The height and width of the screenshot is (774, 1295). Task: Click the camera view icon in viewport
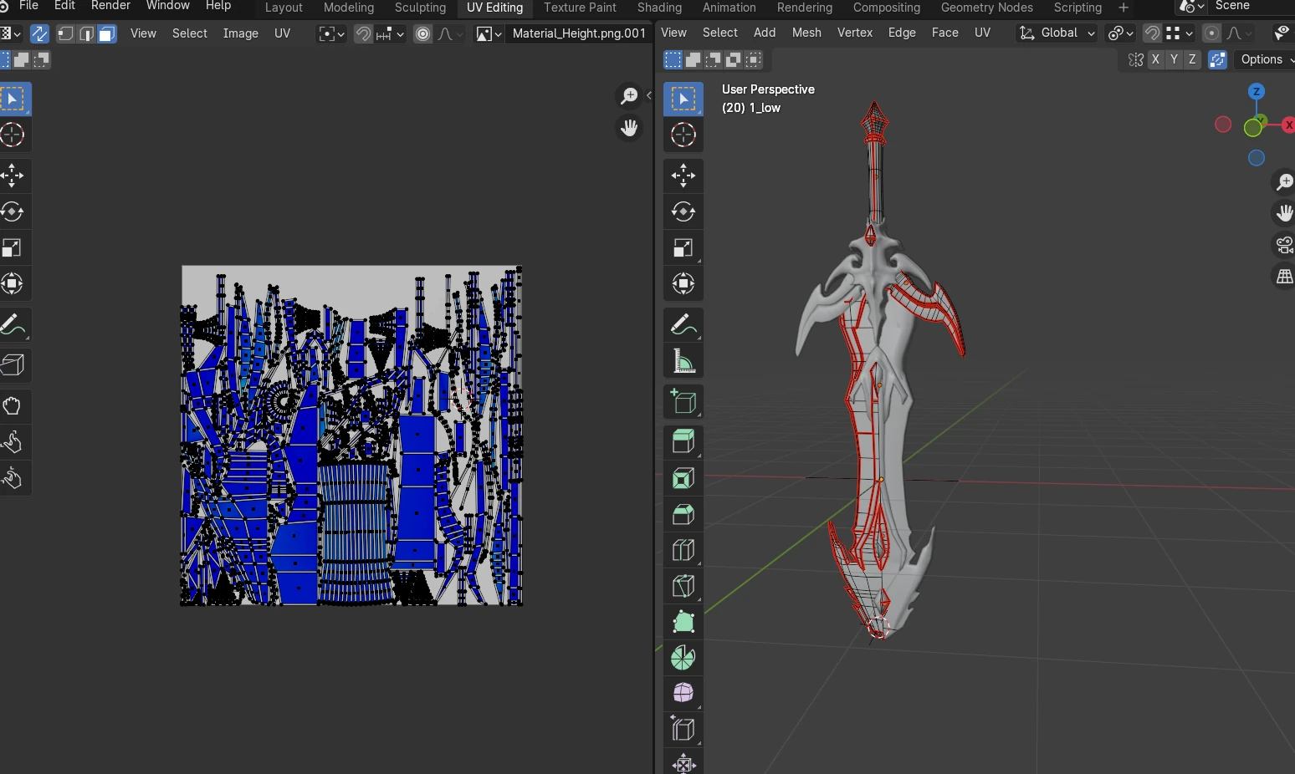tap(1284, 245)
